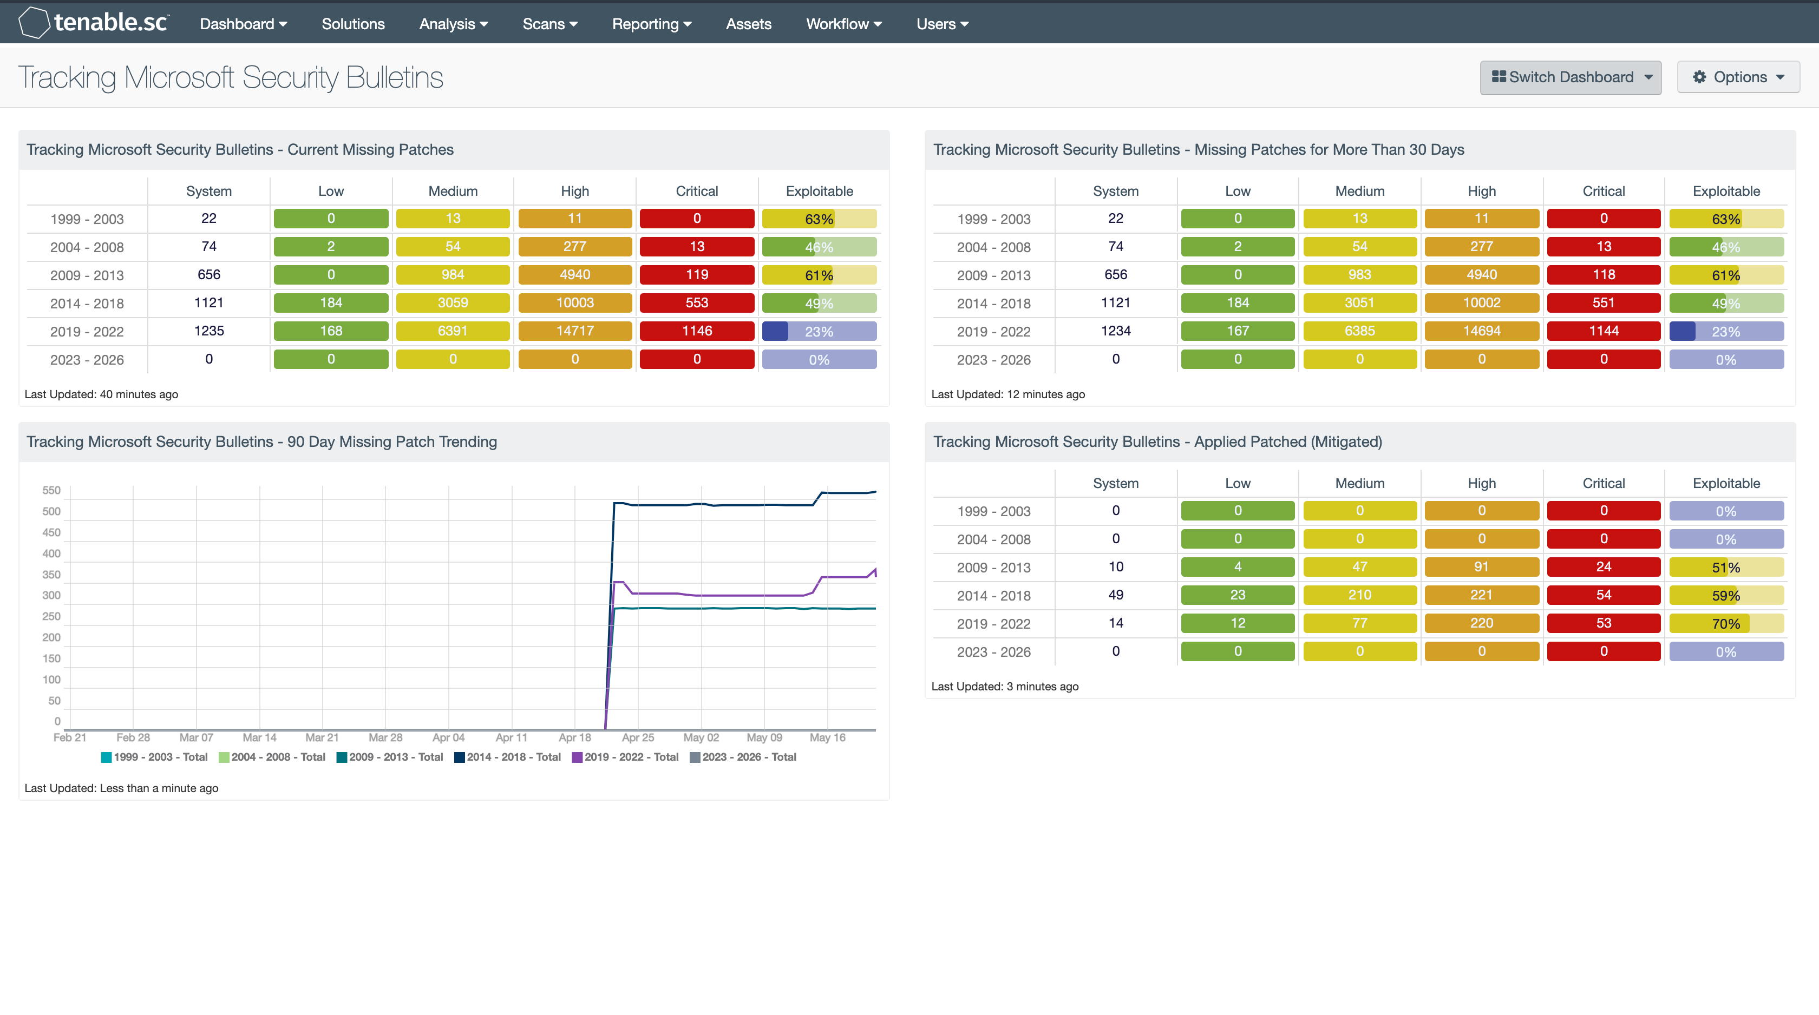Click the Exploitable column header in Applied Patched
Viewport: 1819px width, 1015px height.
[x=1726, y=484]
